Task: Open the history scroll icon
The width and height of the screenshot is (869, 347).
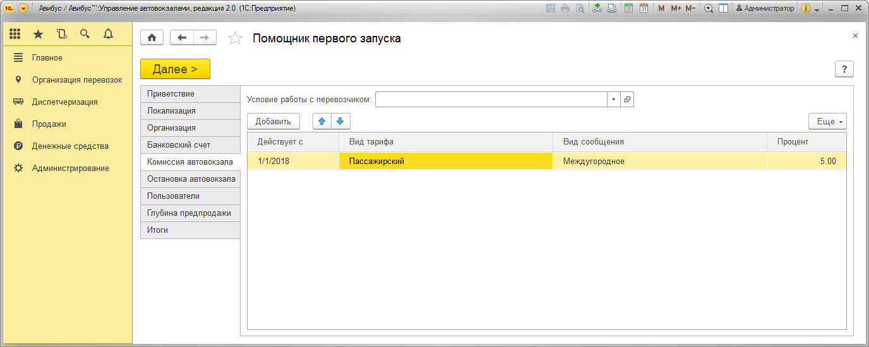Action: point(61,34)
